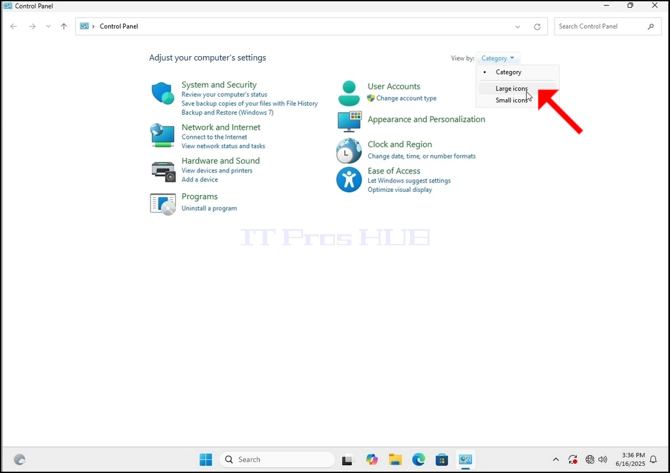Viewport: 670px width, 473px height.
Task: Click the Network and Internet globe icon
Action: click(x=162, y=136)
